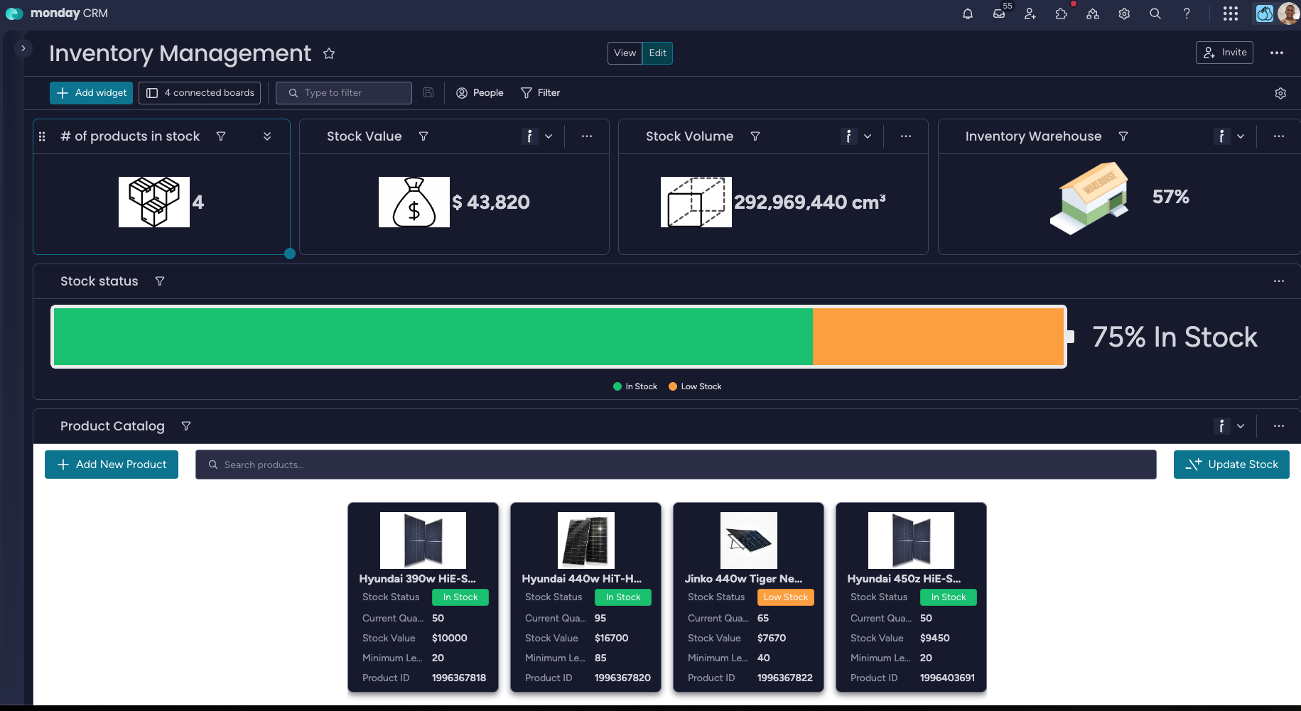Open Stock Value widget three-dot menu
Screen dimensions: 1301x711
pyautogui.click(x=587, y=136)
